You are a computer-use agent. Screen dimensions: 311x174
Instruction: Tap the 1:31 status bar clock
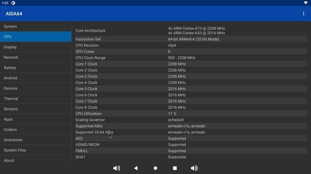5,3
